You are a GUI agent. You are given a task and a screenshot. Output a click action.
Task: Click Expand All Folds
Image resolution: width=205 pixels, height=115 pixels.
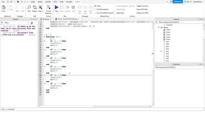(x=142, y=9)
